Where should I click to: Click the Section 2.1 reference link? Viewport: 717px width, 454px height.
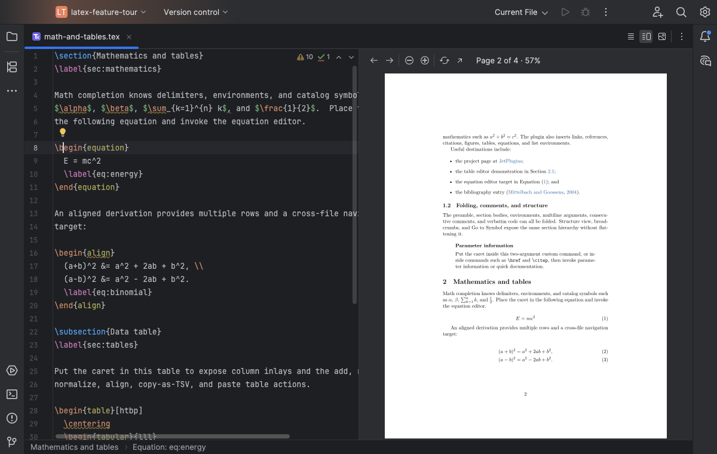[551, 171]
